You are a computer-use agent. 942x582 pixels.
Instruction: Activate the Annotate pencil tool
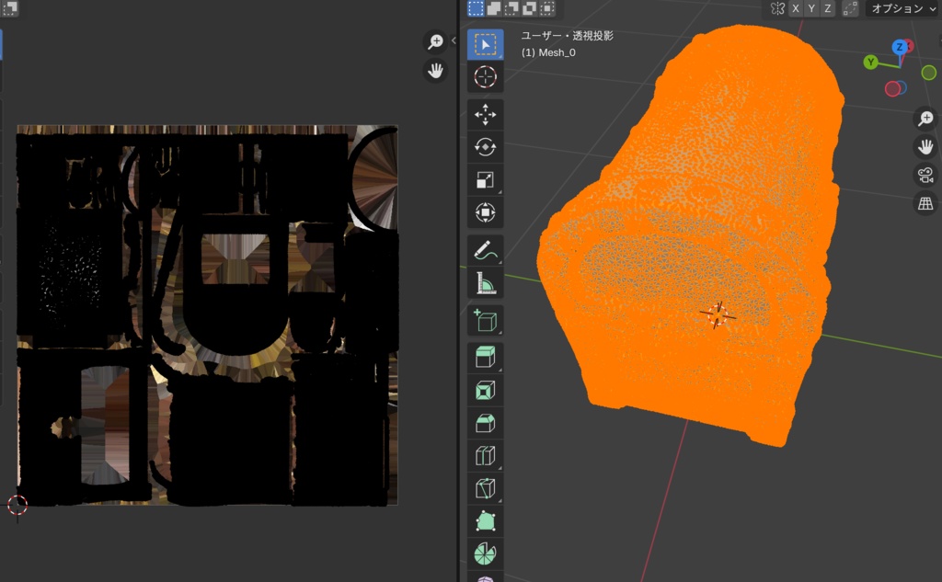pyautogui.click(x=486, y=250)
